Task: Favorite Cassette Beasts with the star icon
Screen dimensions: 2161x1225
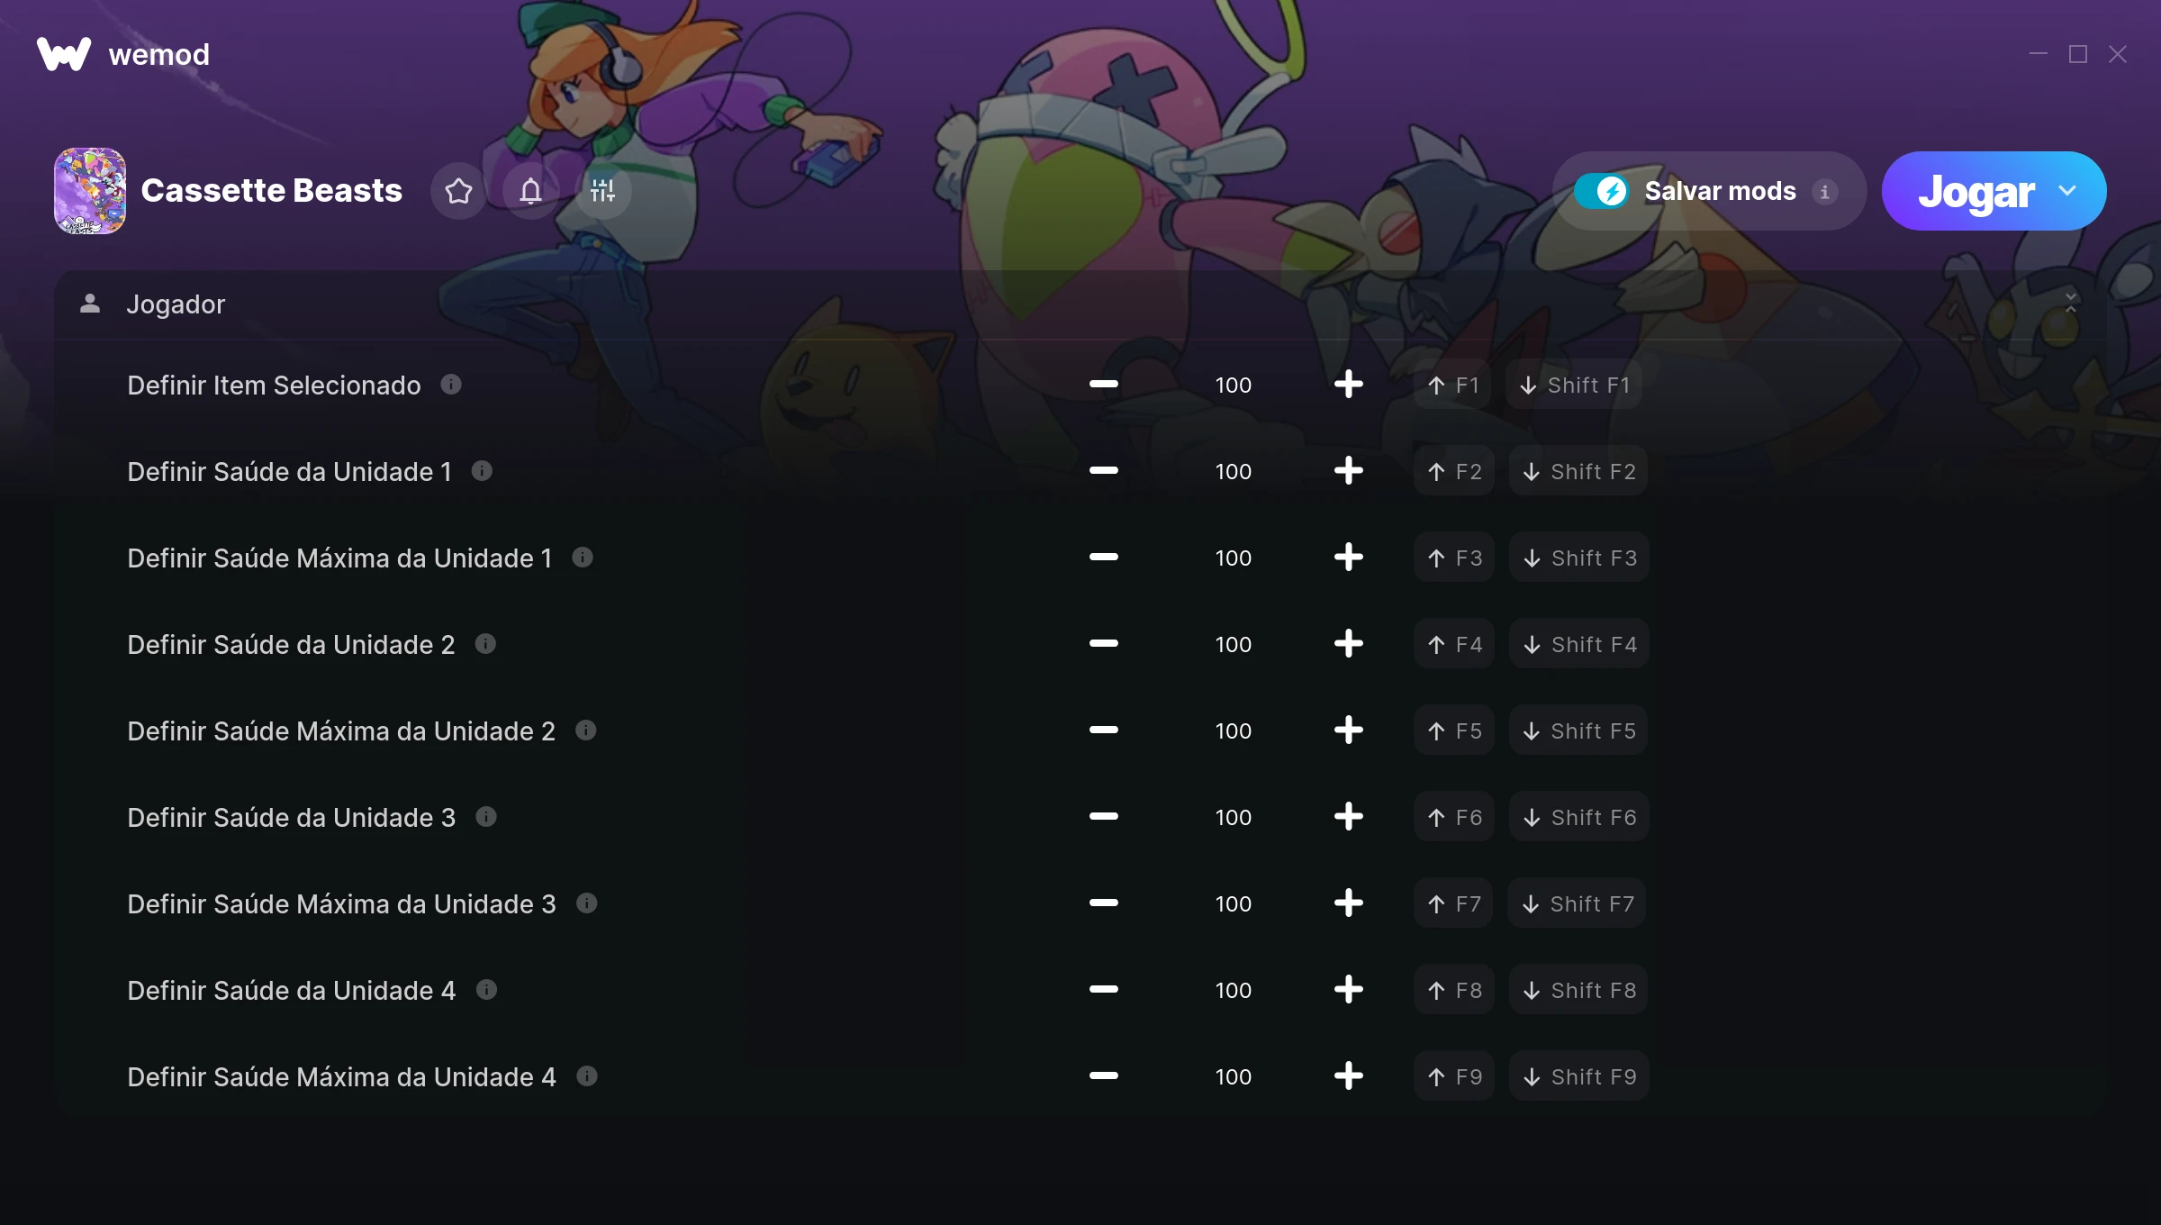Action: click(458, 191)
